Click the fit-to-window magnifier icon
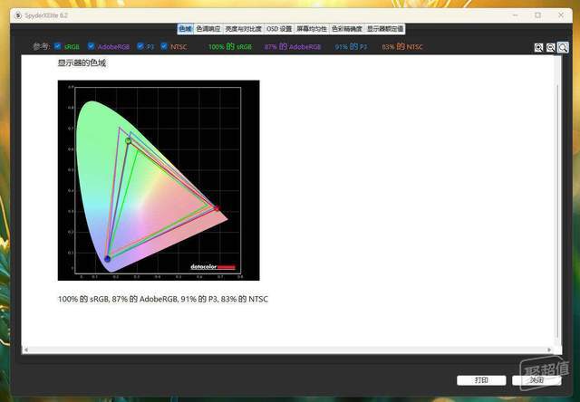The width and height of the screenshot is (580, 402). [563, 48]
